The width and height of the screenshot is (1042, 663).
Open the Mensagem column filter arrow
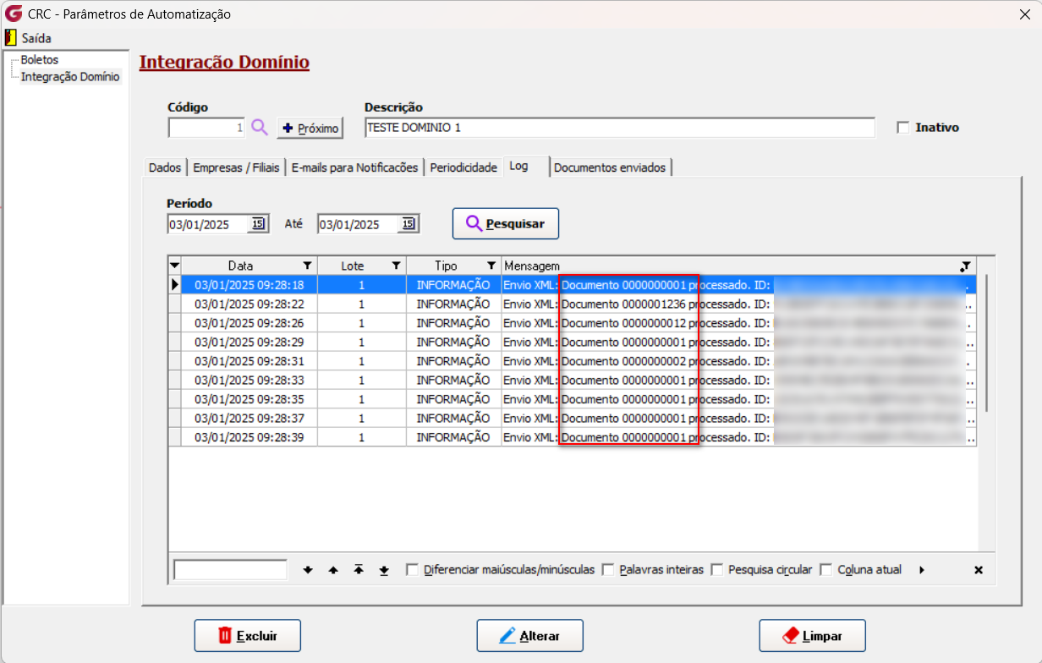click(966, 266)
